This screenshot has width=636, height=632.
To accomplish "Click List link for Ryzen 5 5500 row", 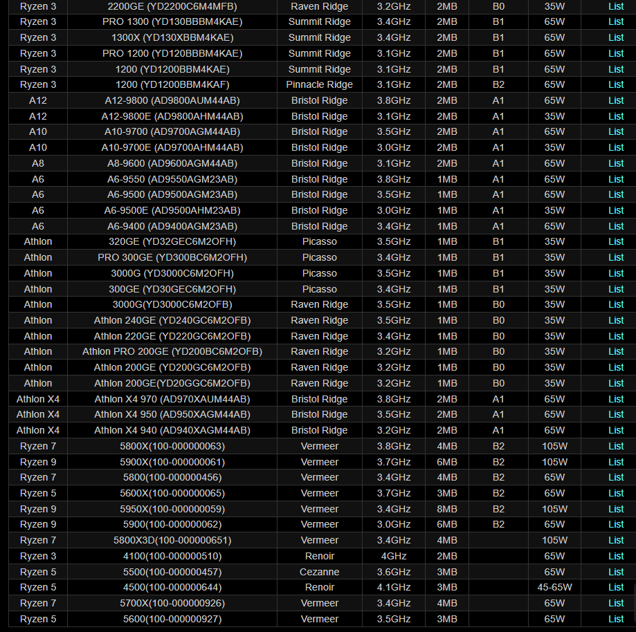I will [616, 572].
